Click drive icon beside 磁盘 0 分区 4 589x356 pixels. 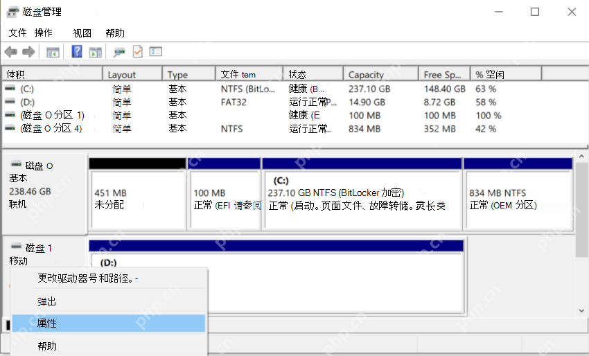(10, 128)
